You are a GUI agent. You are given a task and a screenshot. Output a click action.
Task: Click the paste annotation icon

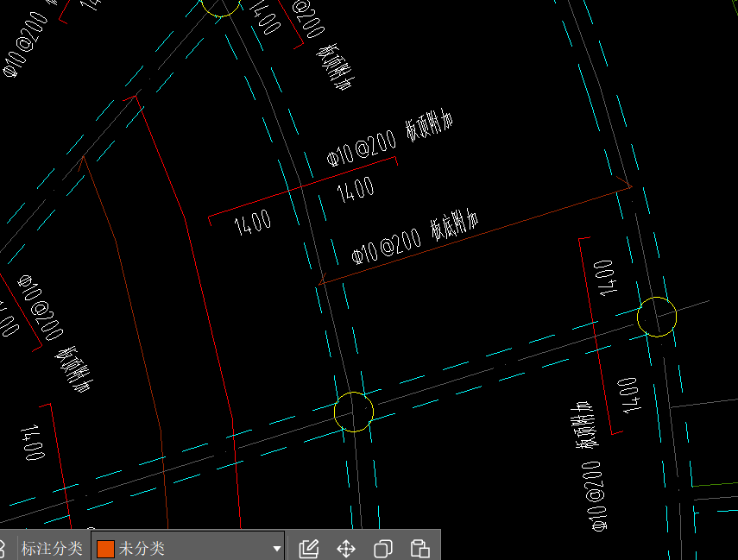[419, 549]
